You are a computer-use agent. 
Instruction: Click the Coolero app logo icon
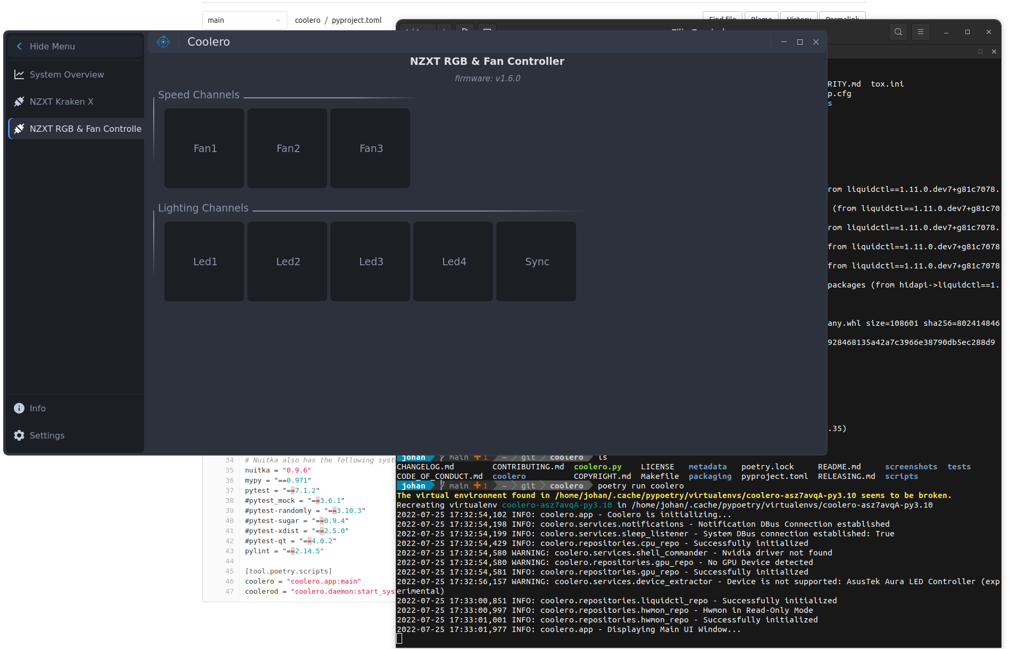click(163, 41)
